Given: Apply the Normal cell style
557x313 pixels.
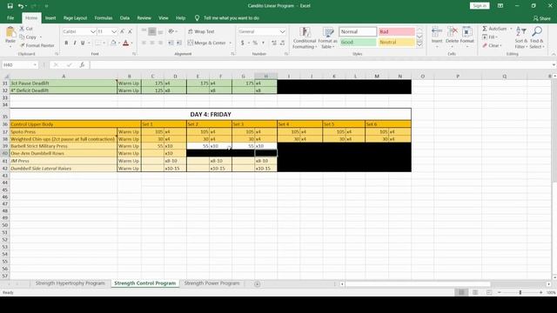Looking at the screenshot, I should (x=358, y=31).
